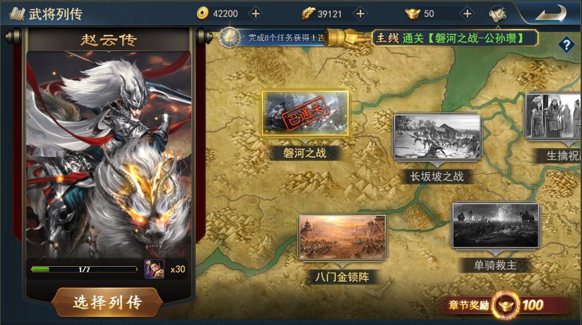Add more copper coins with plus
Screen dimensions: 582x325
tap(256, 14)
